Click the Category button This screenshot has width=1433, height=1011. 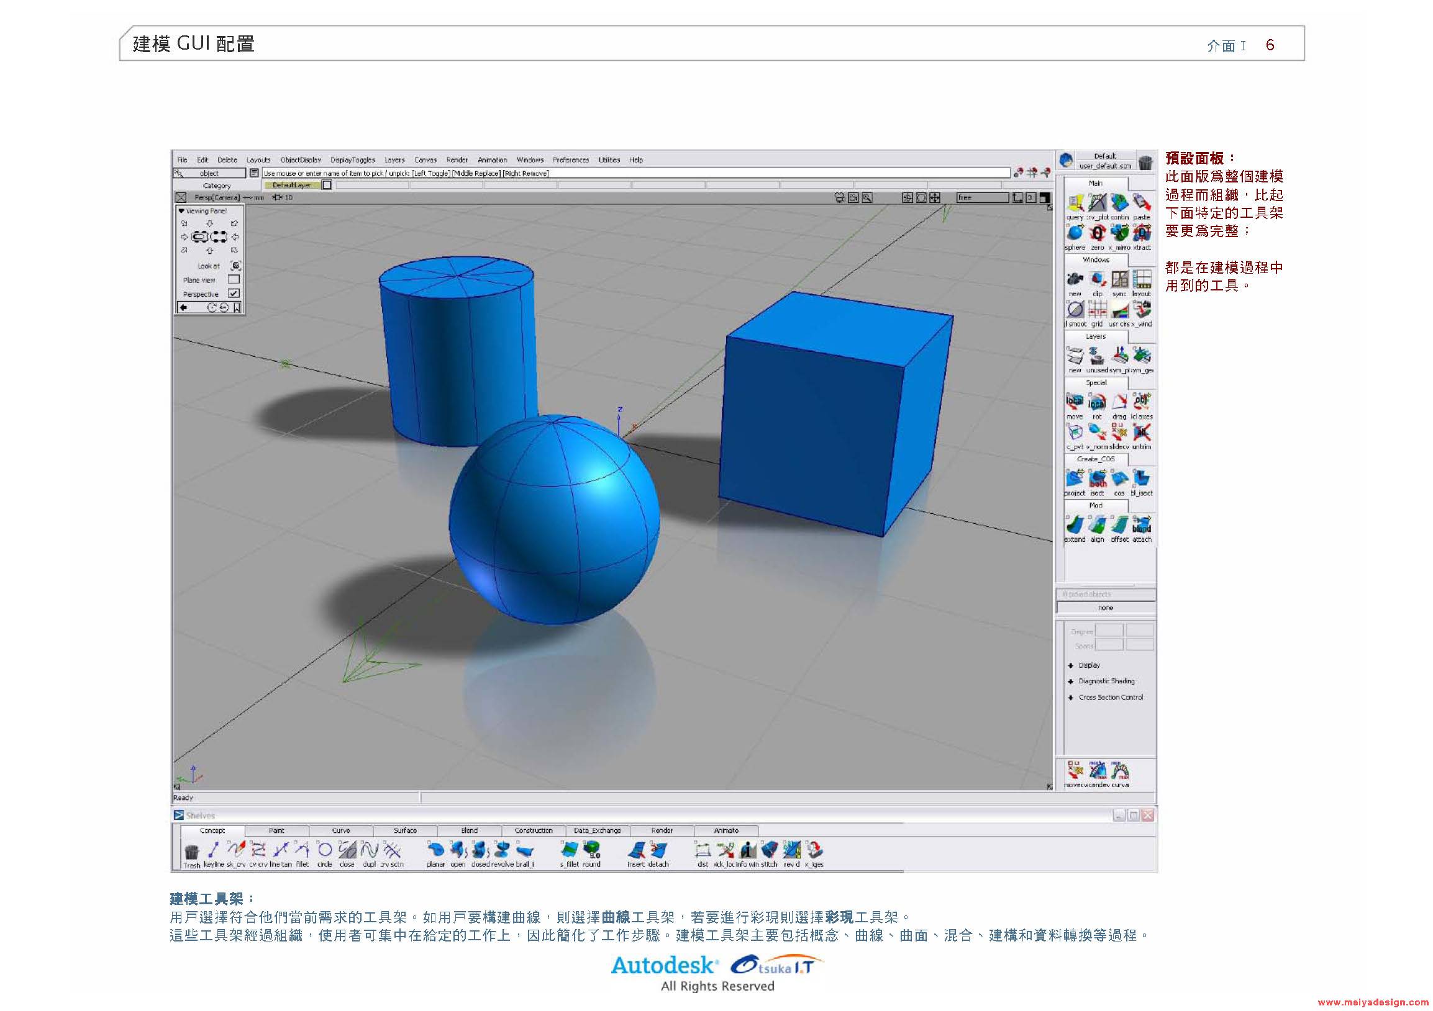(x=217, y=186)
